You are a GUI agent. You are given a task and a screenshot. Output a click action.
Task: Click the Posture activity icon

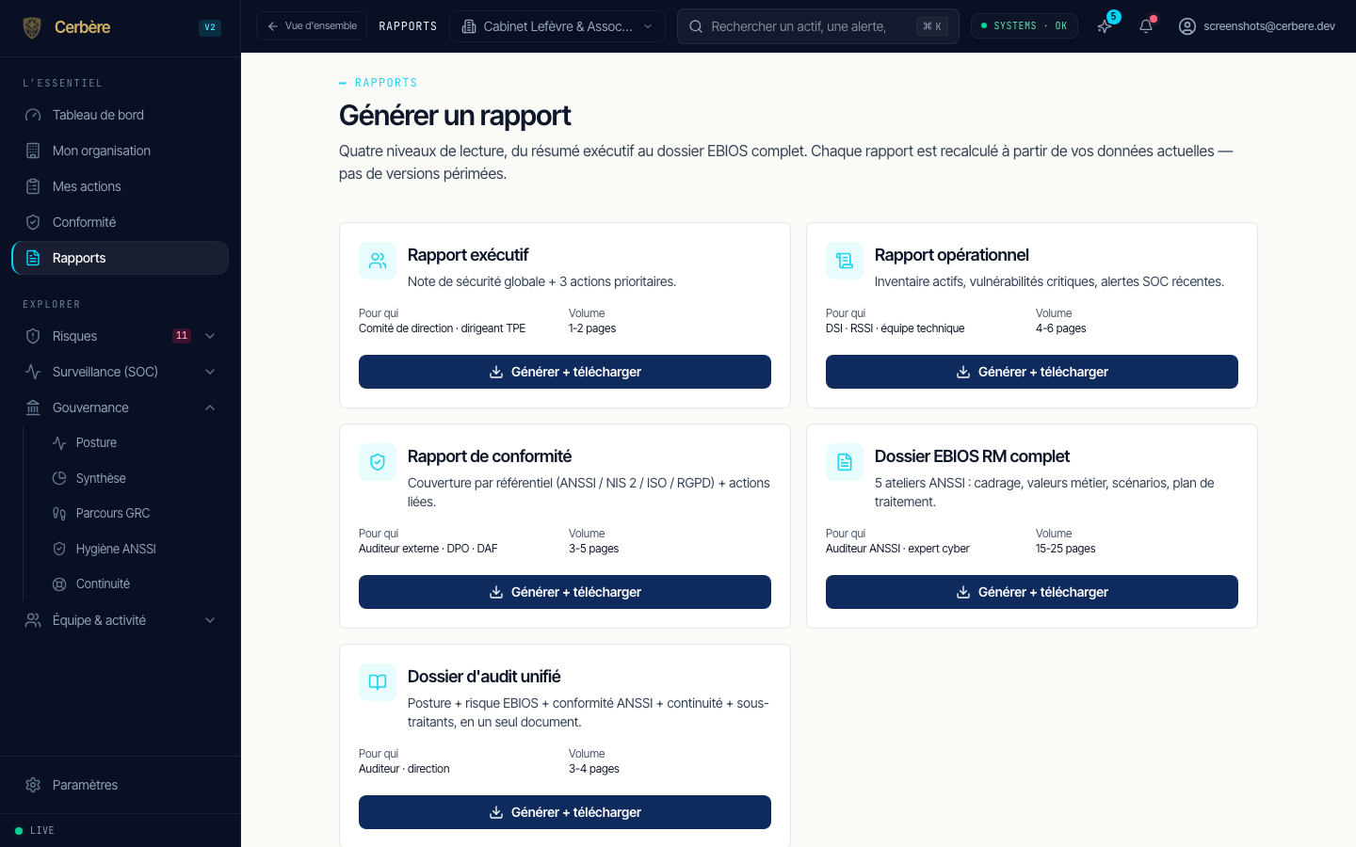[x=59, y=442]
